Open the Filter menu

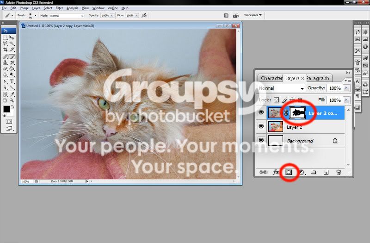tap(59, 8)
